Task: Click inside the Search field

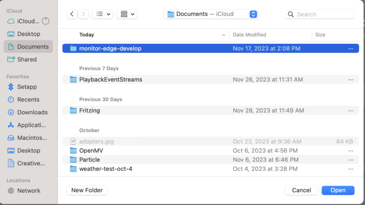Action: (321, 14)
